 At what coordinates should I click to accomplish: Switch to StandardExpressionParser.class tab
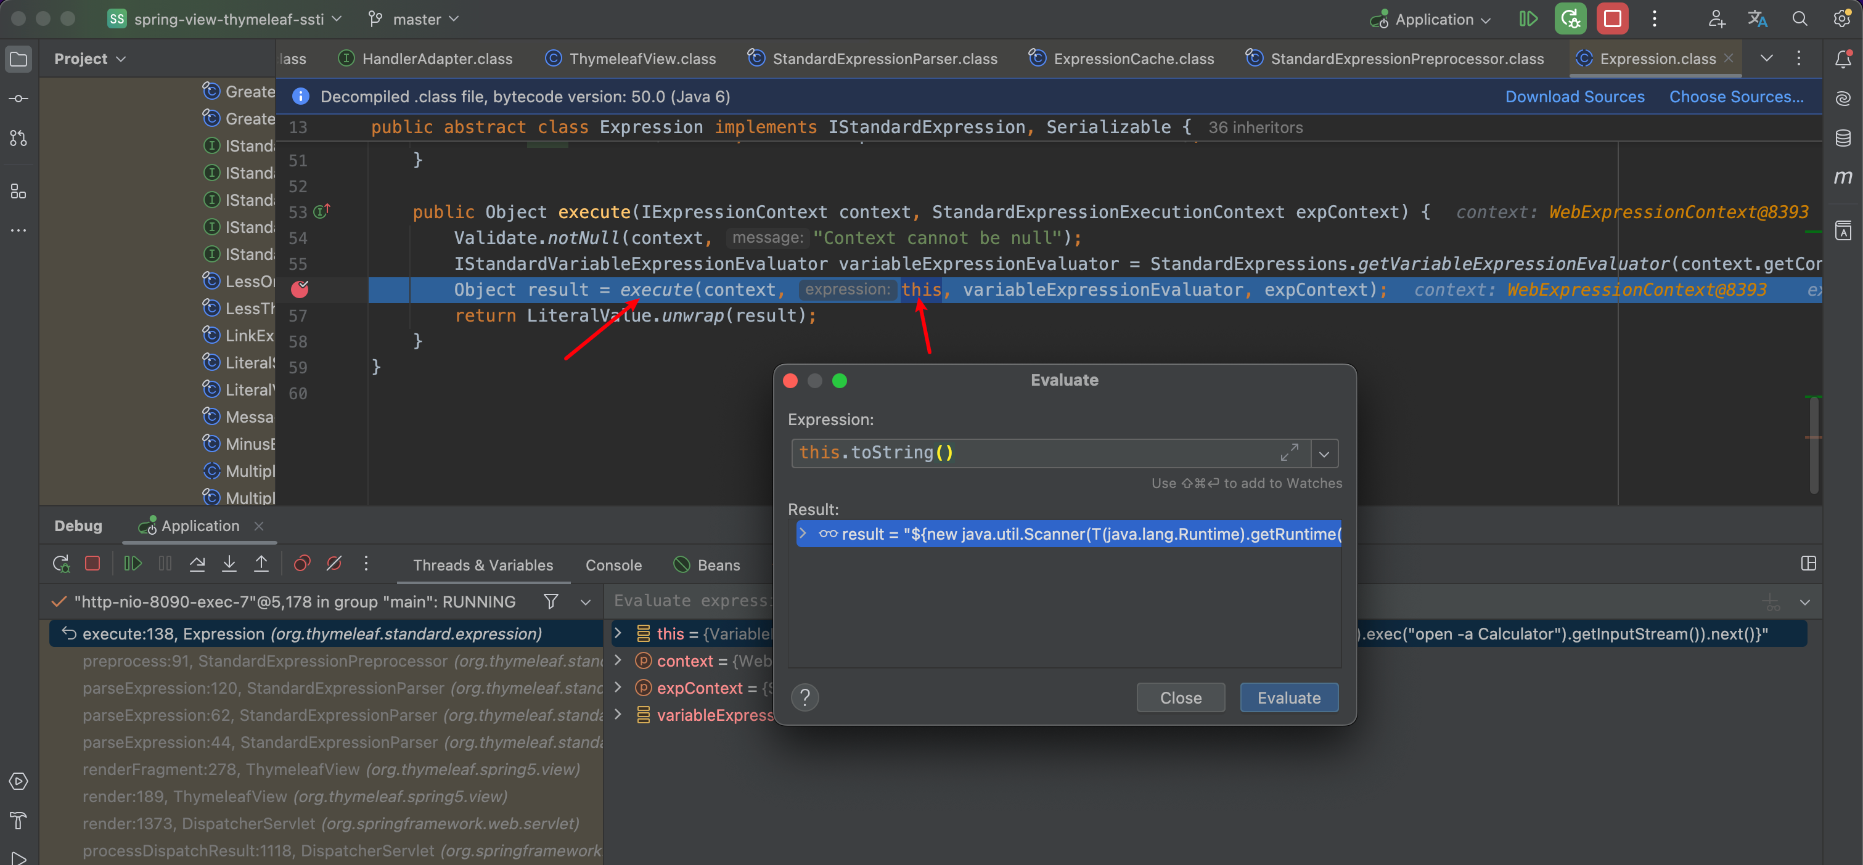pyautogui.click(x=872, y=59)
